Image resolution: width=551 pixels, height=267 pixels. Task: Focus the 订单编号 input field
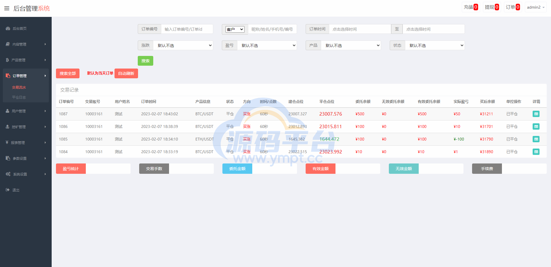pos(187,29)
